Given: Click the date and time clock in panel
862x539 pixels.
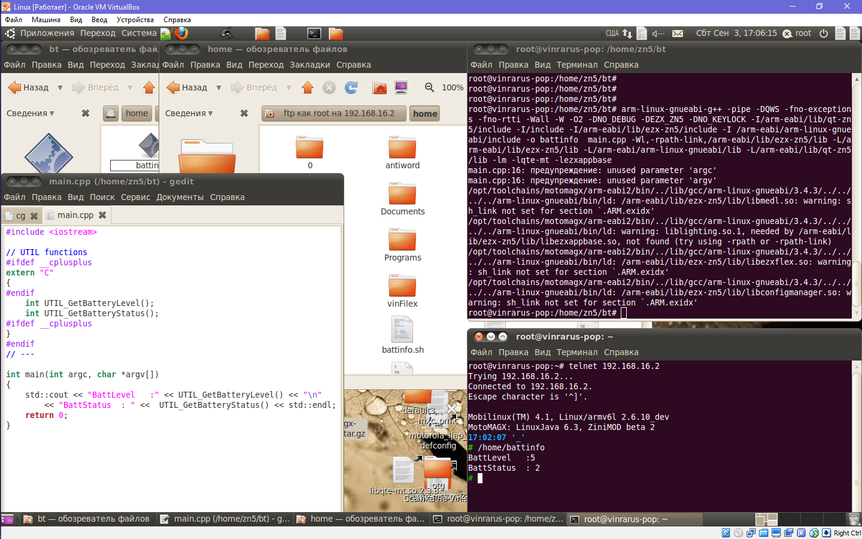Looking at the screenshot, I should pyautogui.click(x=736, y=34).
